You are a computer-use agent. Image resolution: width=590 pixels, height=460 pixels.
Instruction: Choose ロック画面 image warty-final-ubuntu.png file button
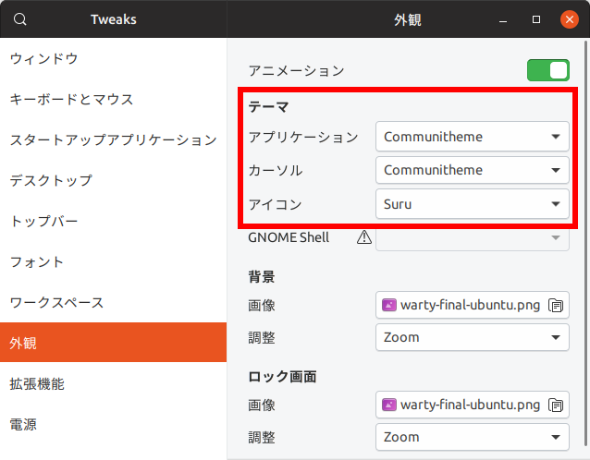click(473, 405)
